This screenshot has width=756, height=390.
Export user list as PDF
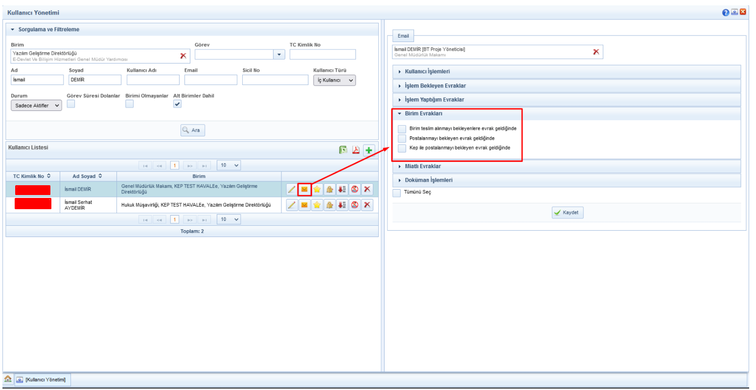click(356, 150)
